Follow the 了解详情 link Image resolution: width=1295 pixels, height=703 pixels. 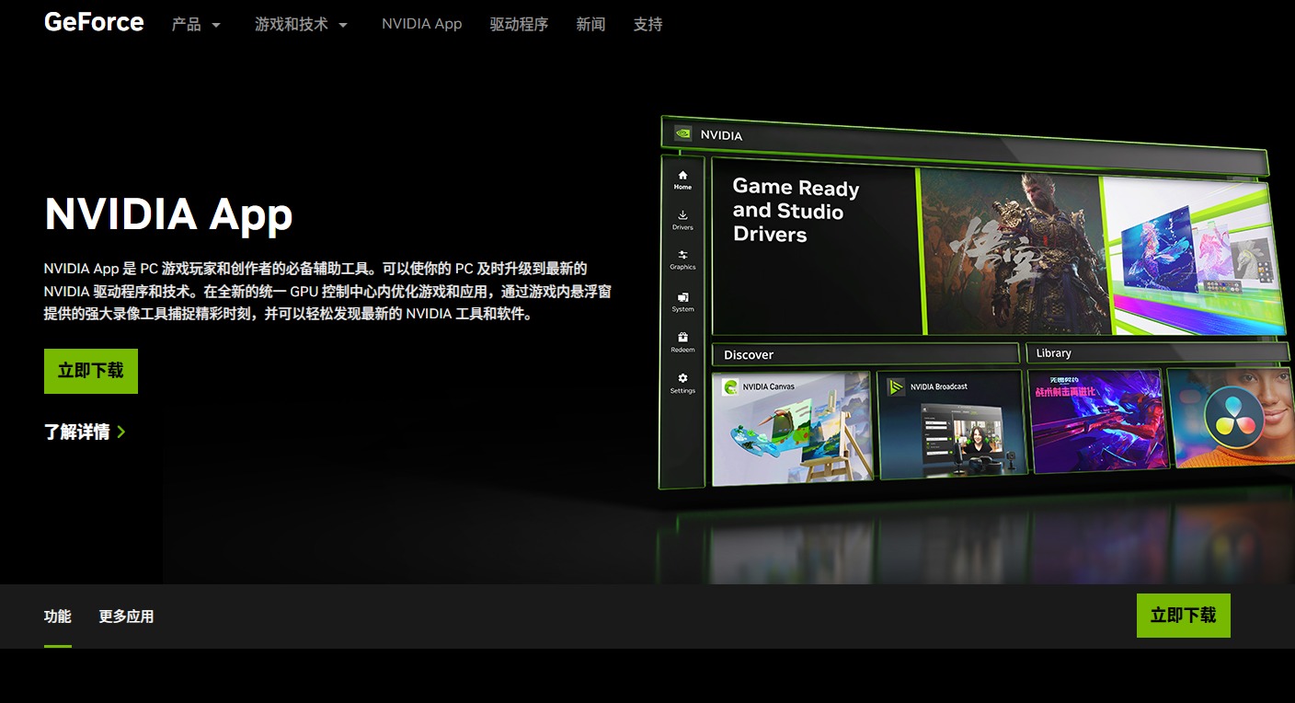tap(85, 432)
